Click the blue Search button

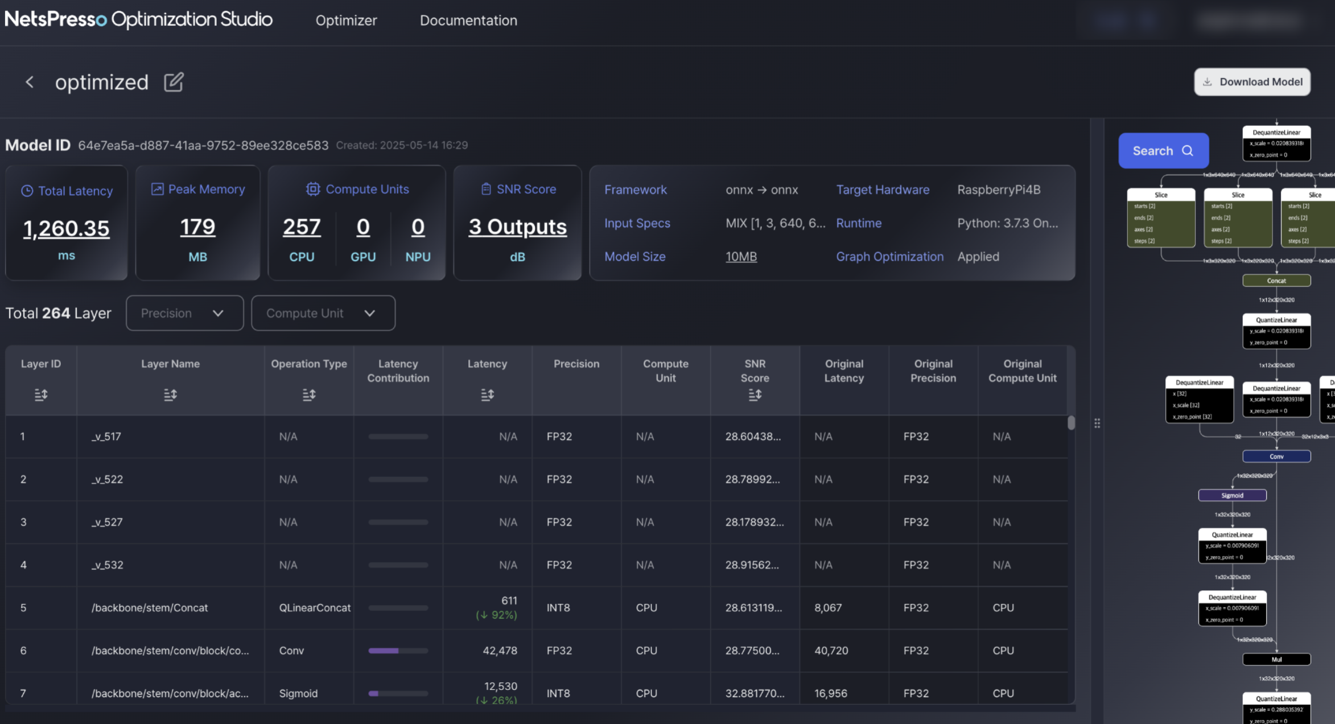1163,151
